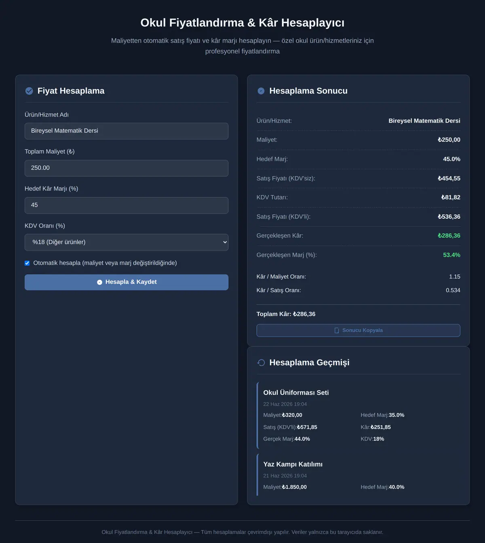Viewport: 485px width, 543px height.
Task: Click the history icon beside Hesaplama Geçmişi
Action: click(261, 363)
